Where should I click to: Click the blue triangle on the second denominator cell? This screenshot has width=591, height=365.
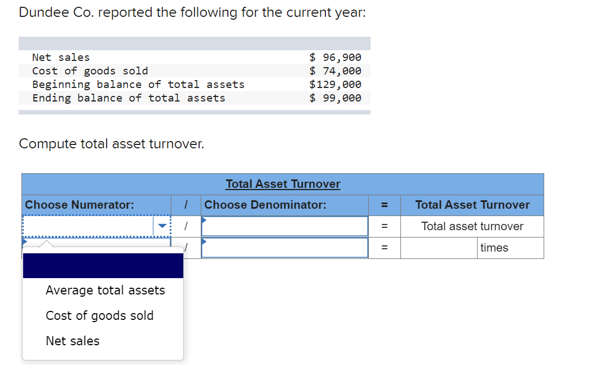[203, 241]
